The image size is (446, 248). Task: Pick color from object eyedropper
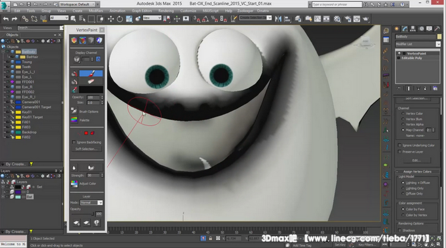[x=74, y=90]
